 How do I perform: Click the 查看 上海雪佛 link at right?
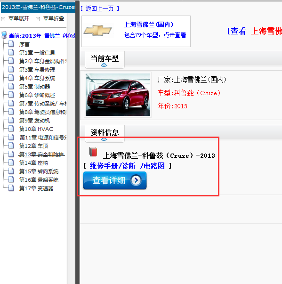[255, 31]
